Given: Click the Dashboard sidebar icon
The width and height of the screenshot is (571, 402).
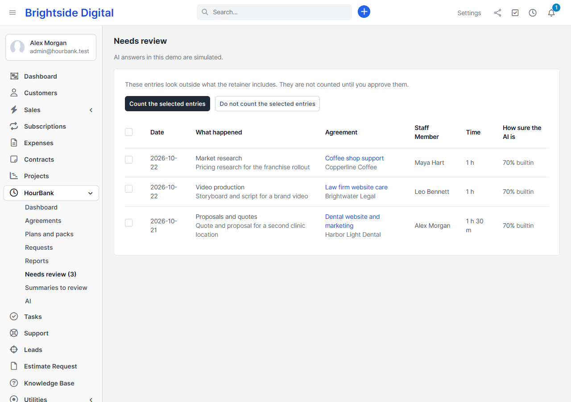Looking at the screenshot, I should click(14, 76).
